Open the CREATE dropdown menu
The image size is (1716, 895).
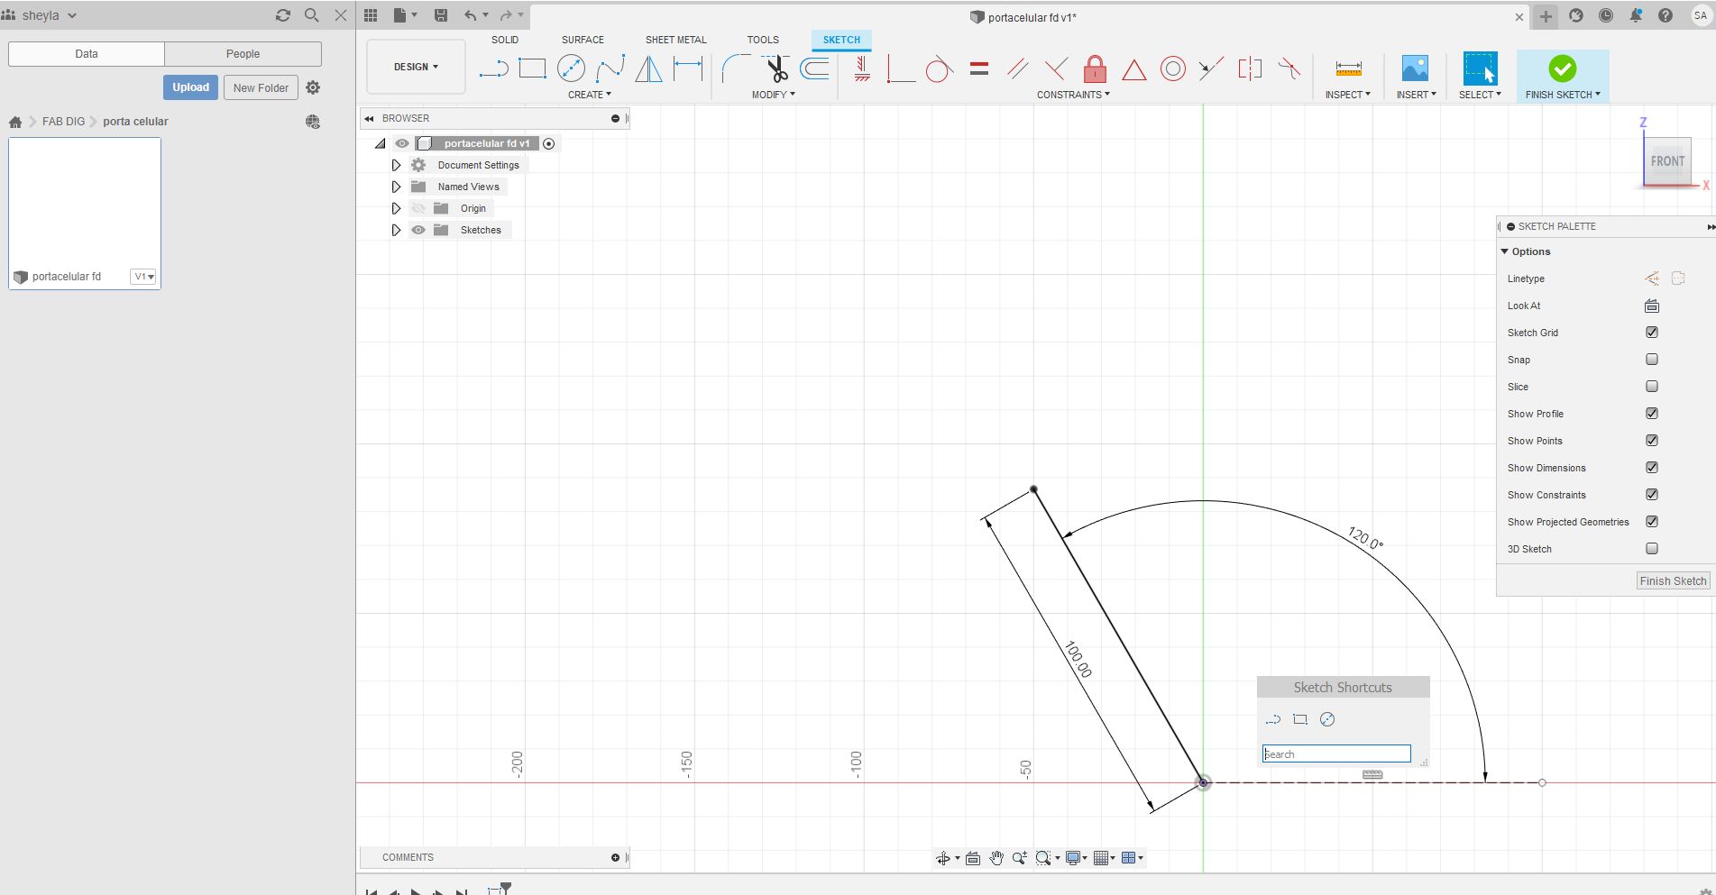pyautogui.click(x=590, y=95)
